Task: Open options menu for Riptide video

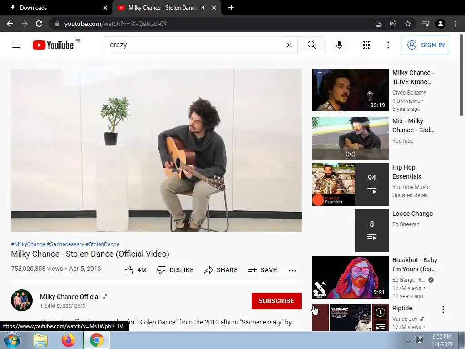Action: (x=443, y=309)
